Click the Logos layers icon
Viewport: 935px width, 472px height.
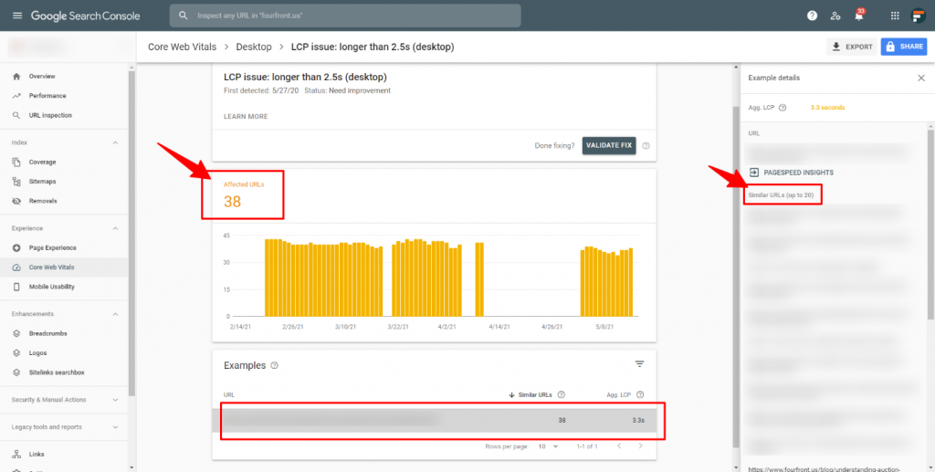pos(16,352)
